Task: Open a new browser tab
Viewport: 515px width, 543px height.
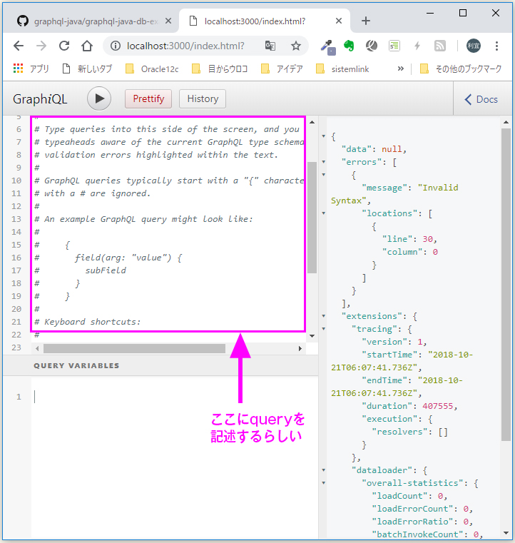Action: (x=366, y=21)
